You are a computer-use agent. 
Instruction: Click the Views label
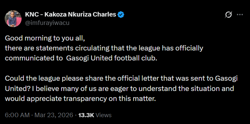point(103,115)
